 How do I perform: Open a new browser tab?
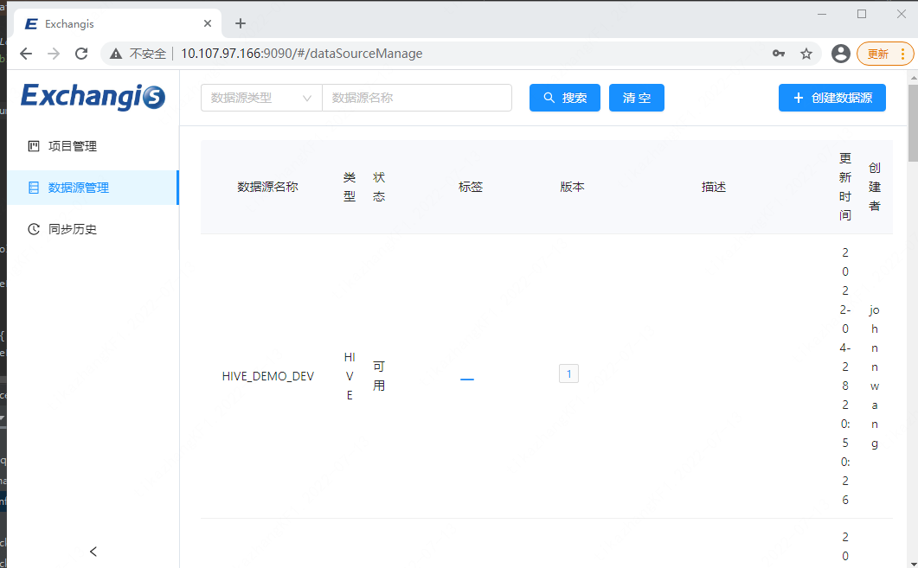[x=241, y=22]
